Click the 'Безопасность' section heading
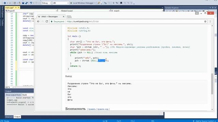The width and height of the screenshot is (218, 122). (x=75, y=109)
